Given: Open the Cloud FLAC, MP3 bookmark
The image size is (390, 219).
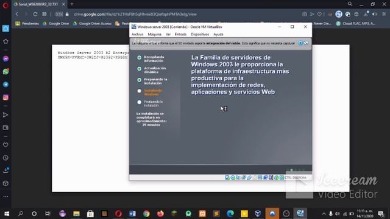Looking at the screenshot, I should [356, 24].
